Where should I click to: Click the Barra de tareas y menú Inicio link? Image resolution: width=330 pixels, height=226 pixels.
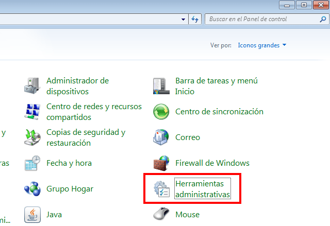click(217, 86)
